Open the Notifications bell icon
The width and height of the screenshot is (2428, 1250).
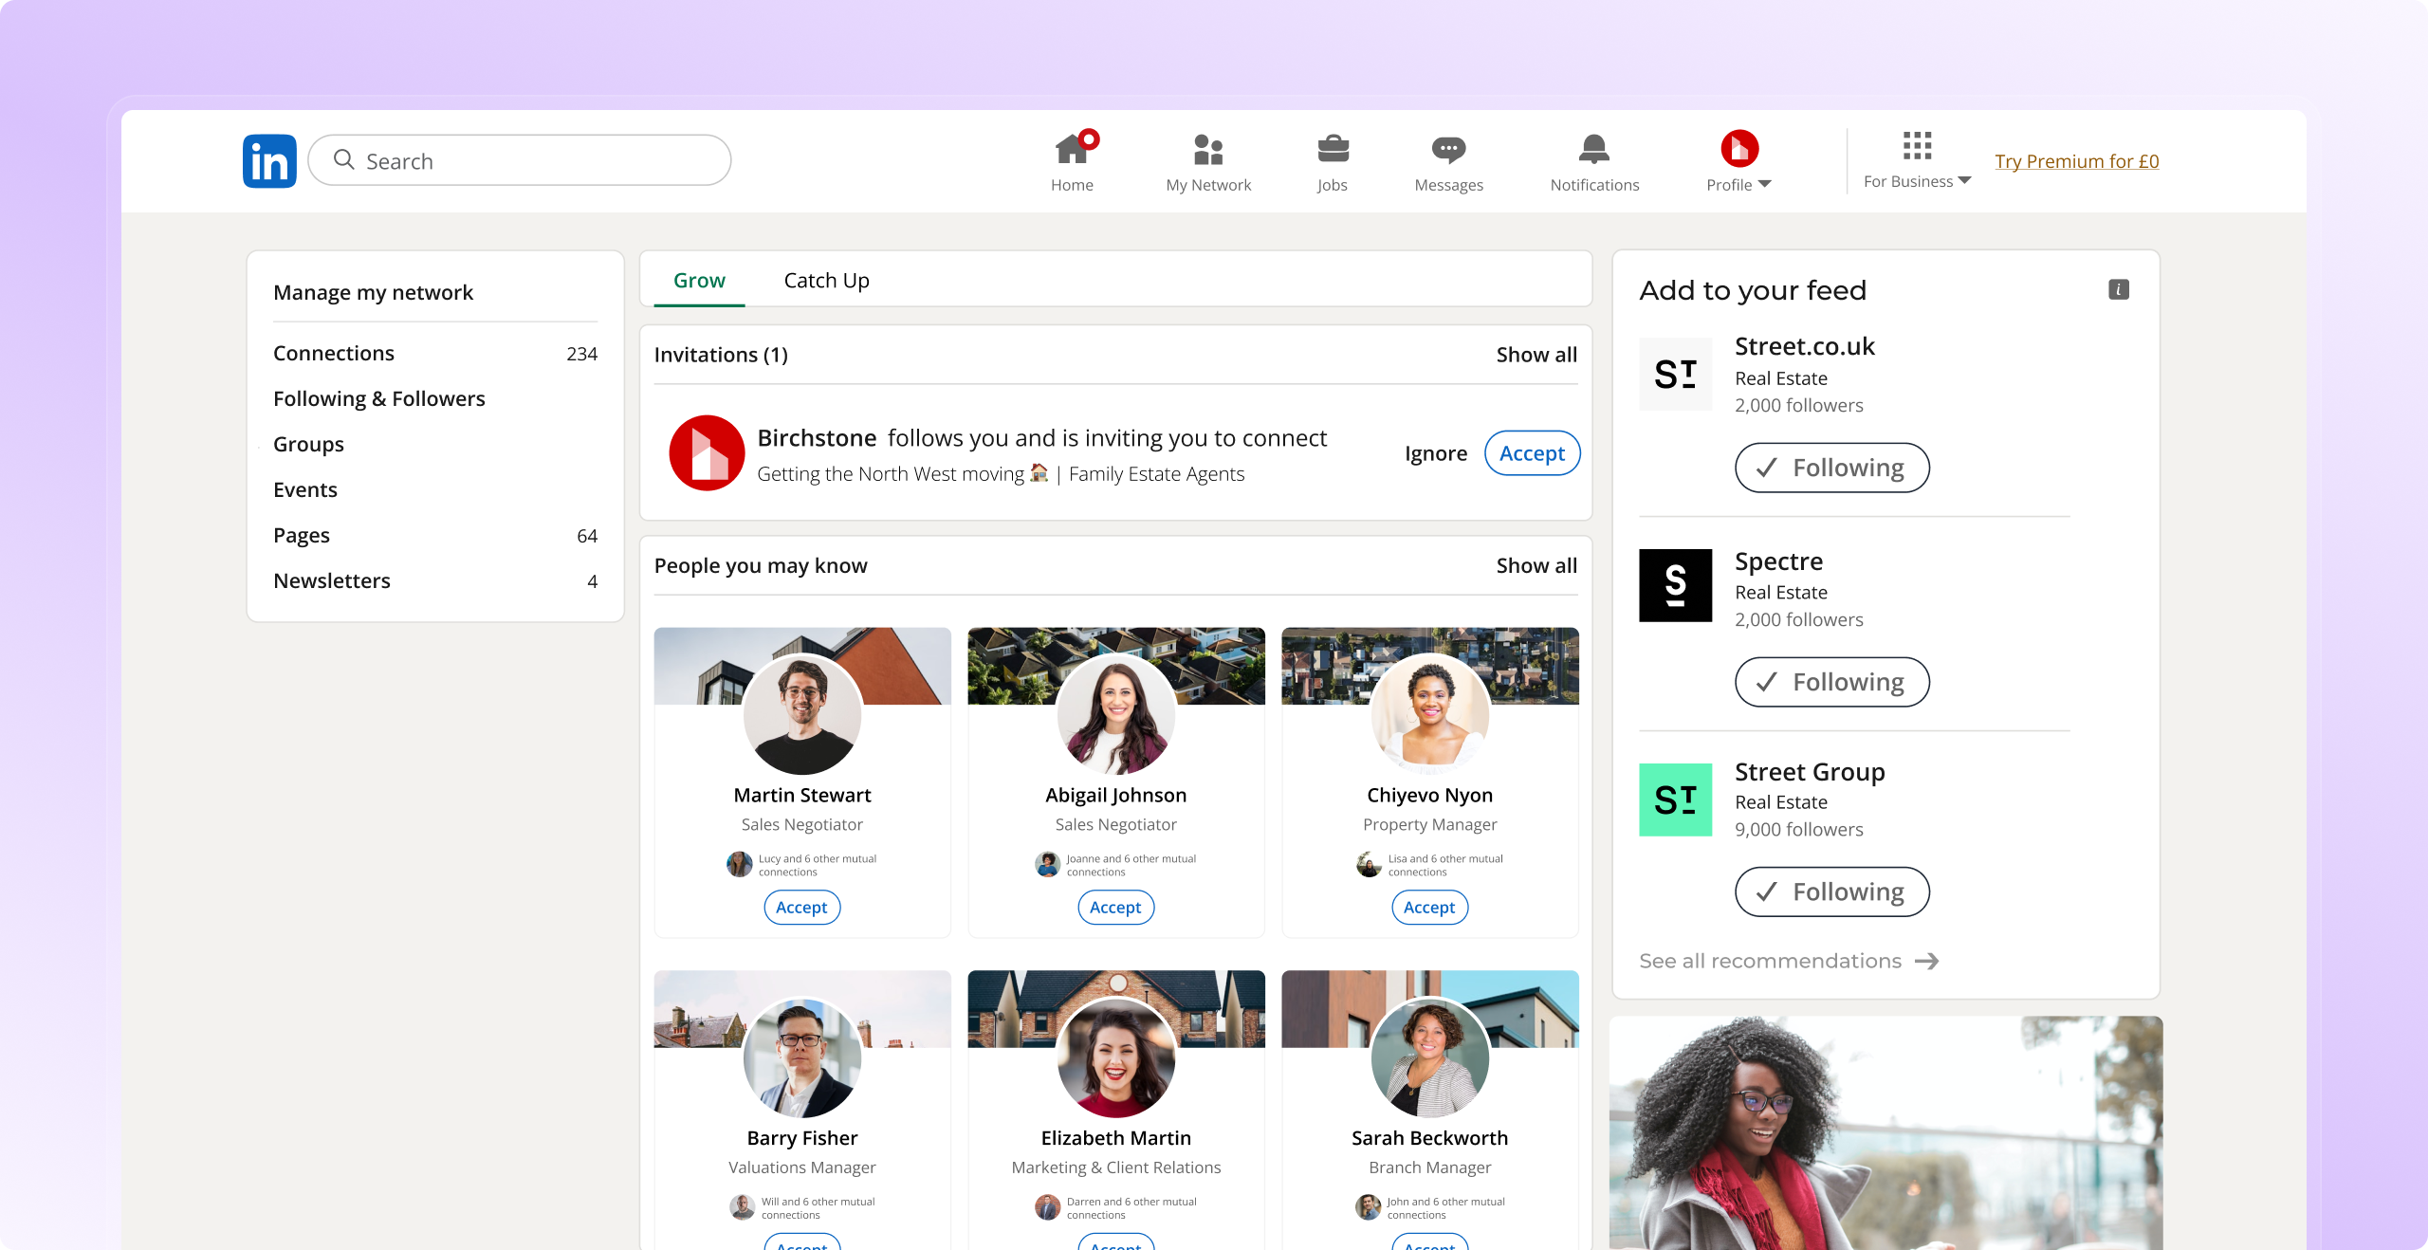tap(1594, 149)
